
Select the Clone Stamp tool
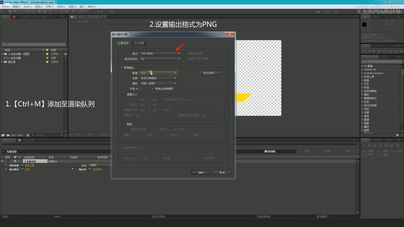pyautogui.click(x=61, y=12)
